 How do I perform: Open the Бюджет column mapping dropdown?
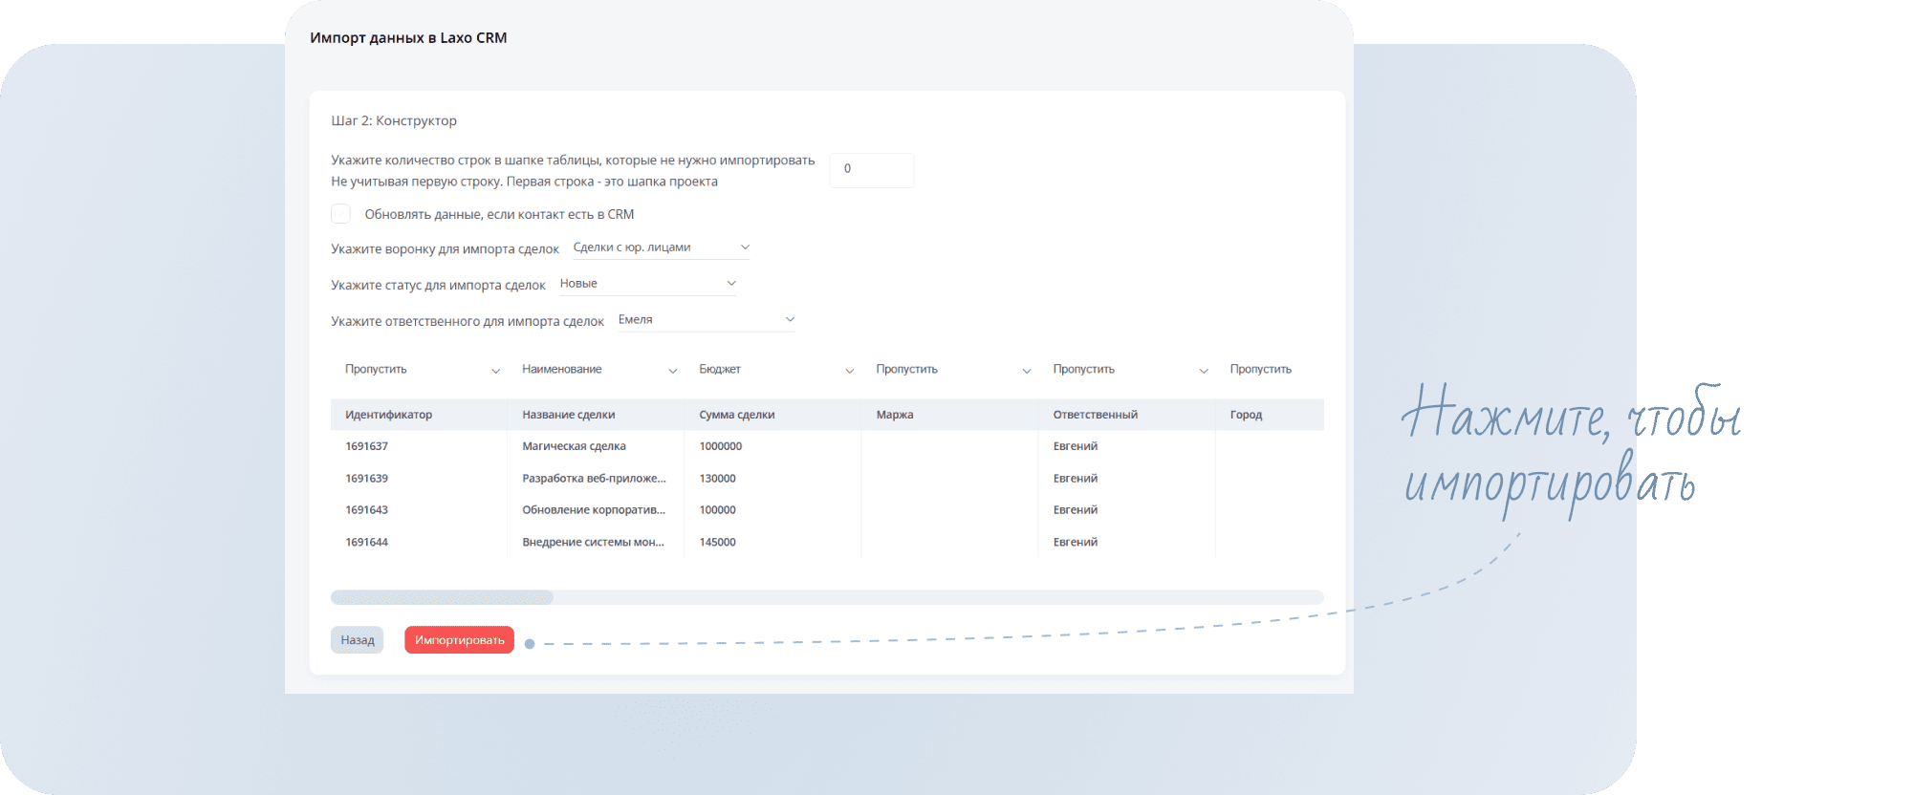775,370
